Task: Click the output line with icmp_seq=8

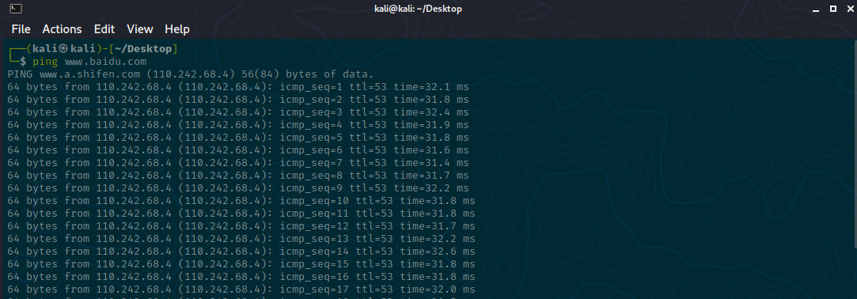Action: tap(238, 176)
